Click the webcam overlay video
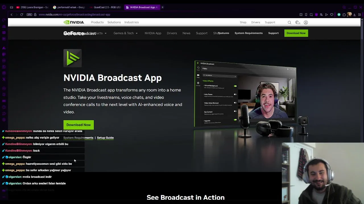 pos(323,173)
